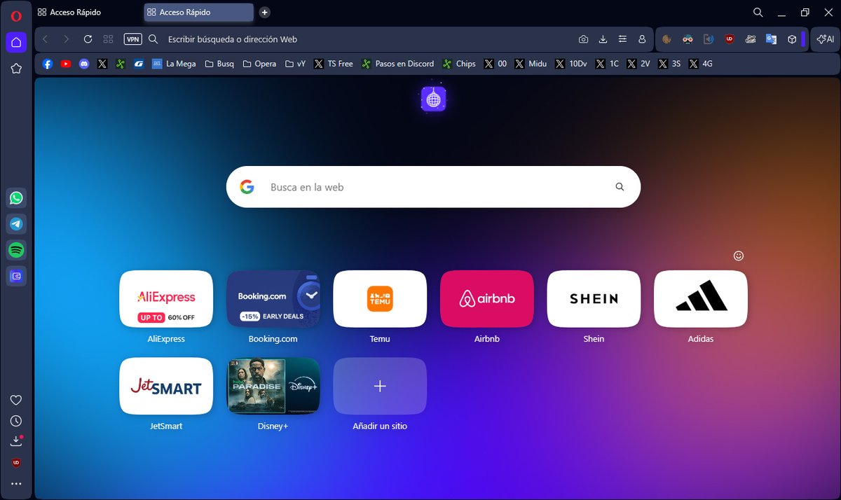Toggle the VPN badge
The height and width of the screenshot is (500, 841).
(132, 39)
